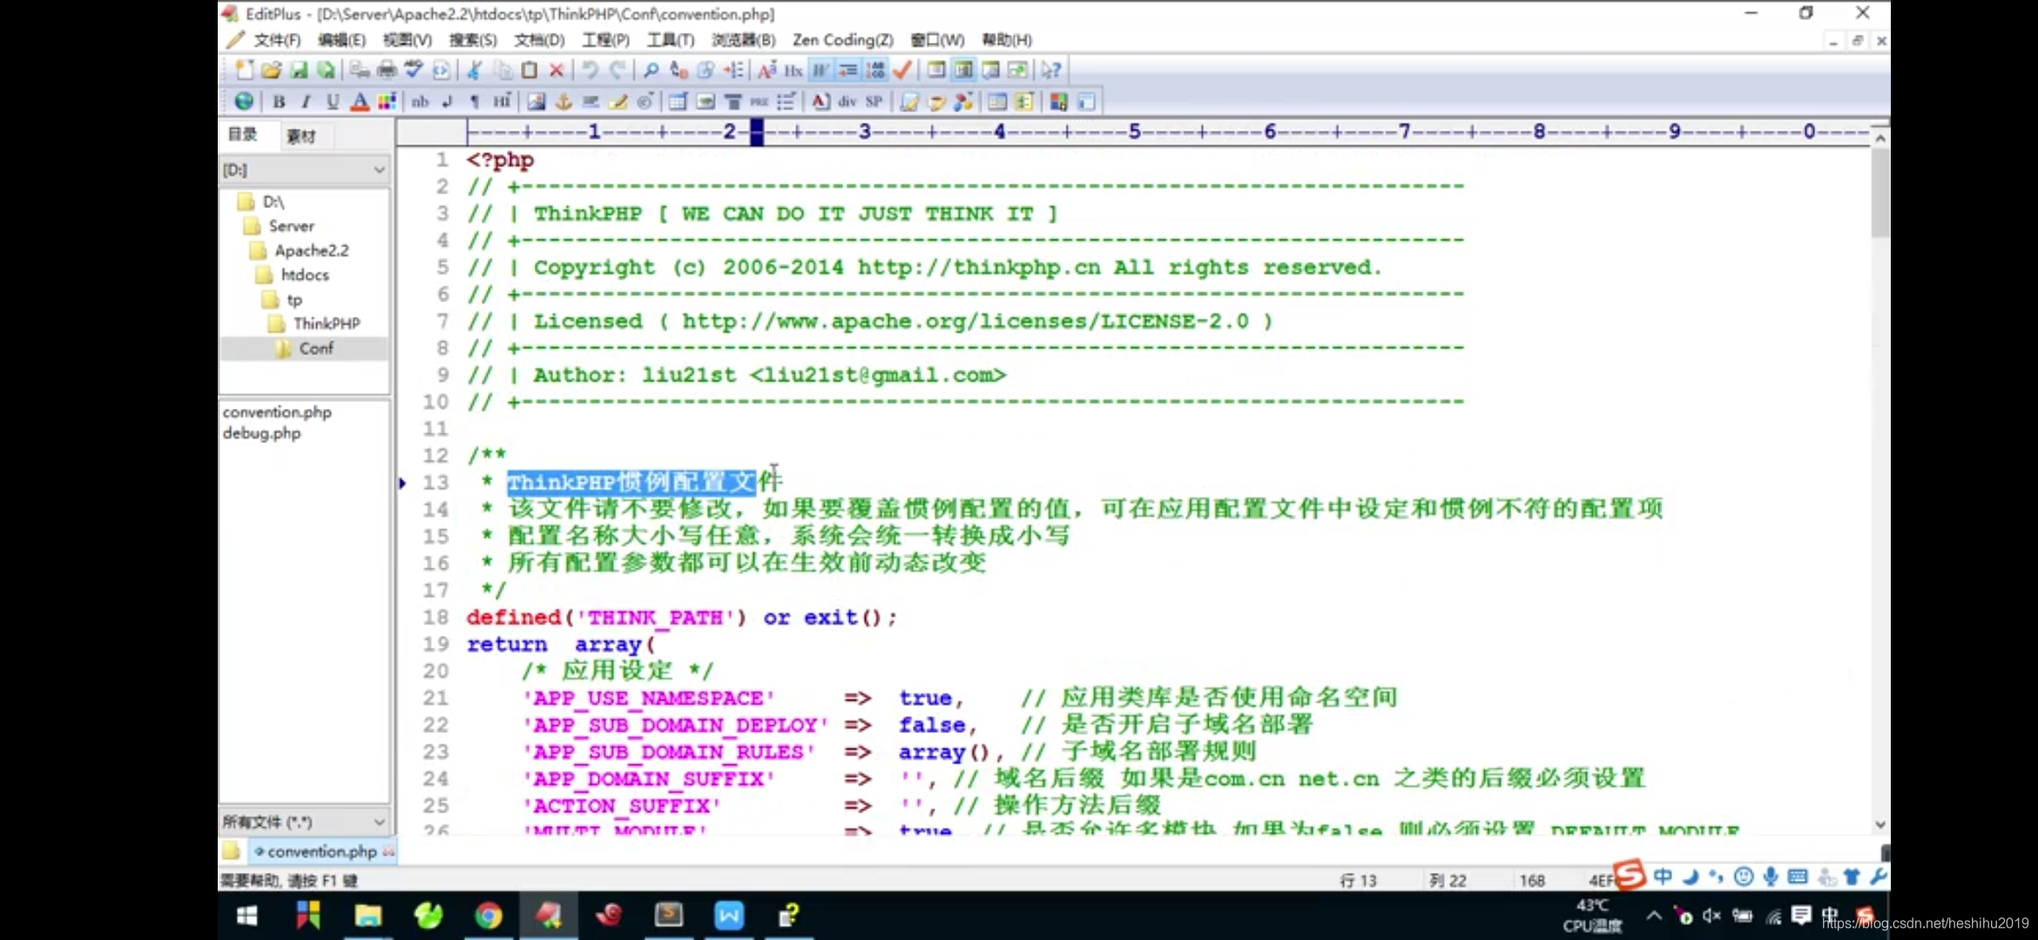Image resolution: width=2038 pixels, height=940 pixels.
Task: Create a new document with New icon
Action: coord(245,70)
